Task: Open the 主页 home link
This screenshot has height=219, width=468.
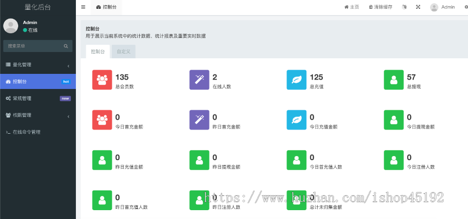Action: pyautogui.click(x=352, y=7)
